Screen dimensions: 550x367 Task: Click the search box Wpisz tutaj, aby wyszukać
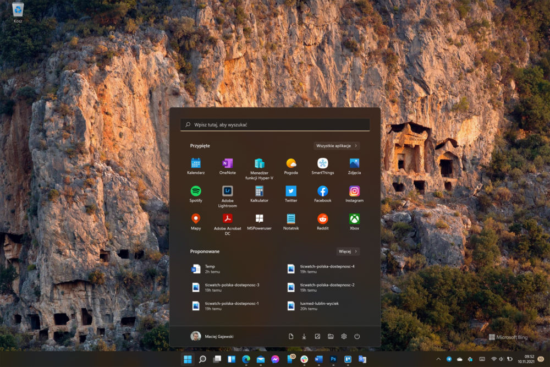(x=275, y=124)
